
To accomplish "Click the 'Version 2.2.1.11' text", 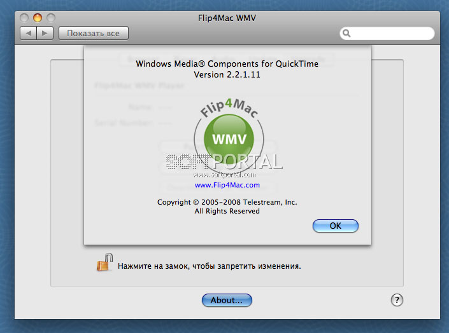I will click(x=227, y=74).
